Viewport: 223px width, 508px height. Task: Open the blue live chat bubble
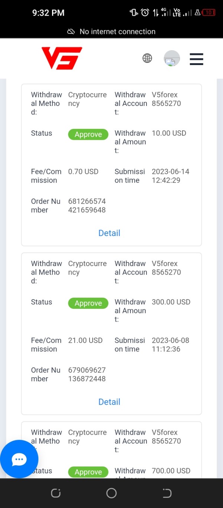(x=19, y=459)
